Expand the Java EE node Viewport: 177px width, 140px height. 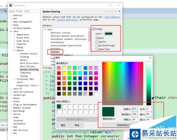[x=11, y=89]
